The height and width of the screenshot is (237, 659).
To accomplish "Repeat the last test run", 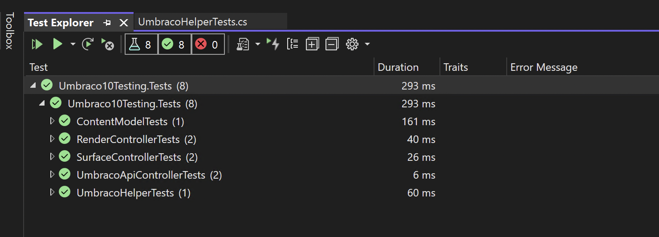I will pyautogui.click(x=88, y=44).
